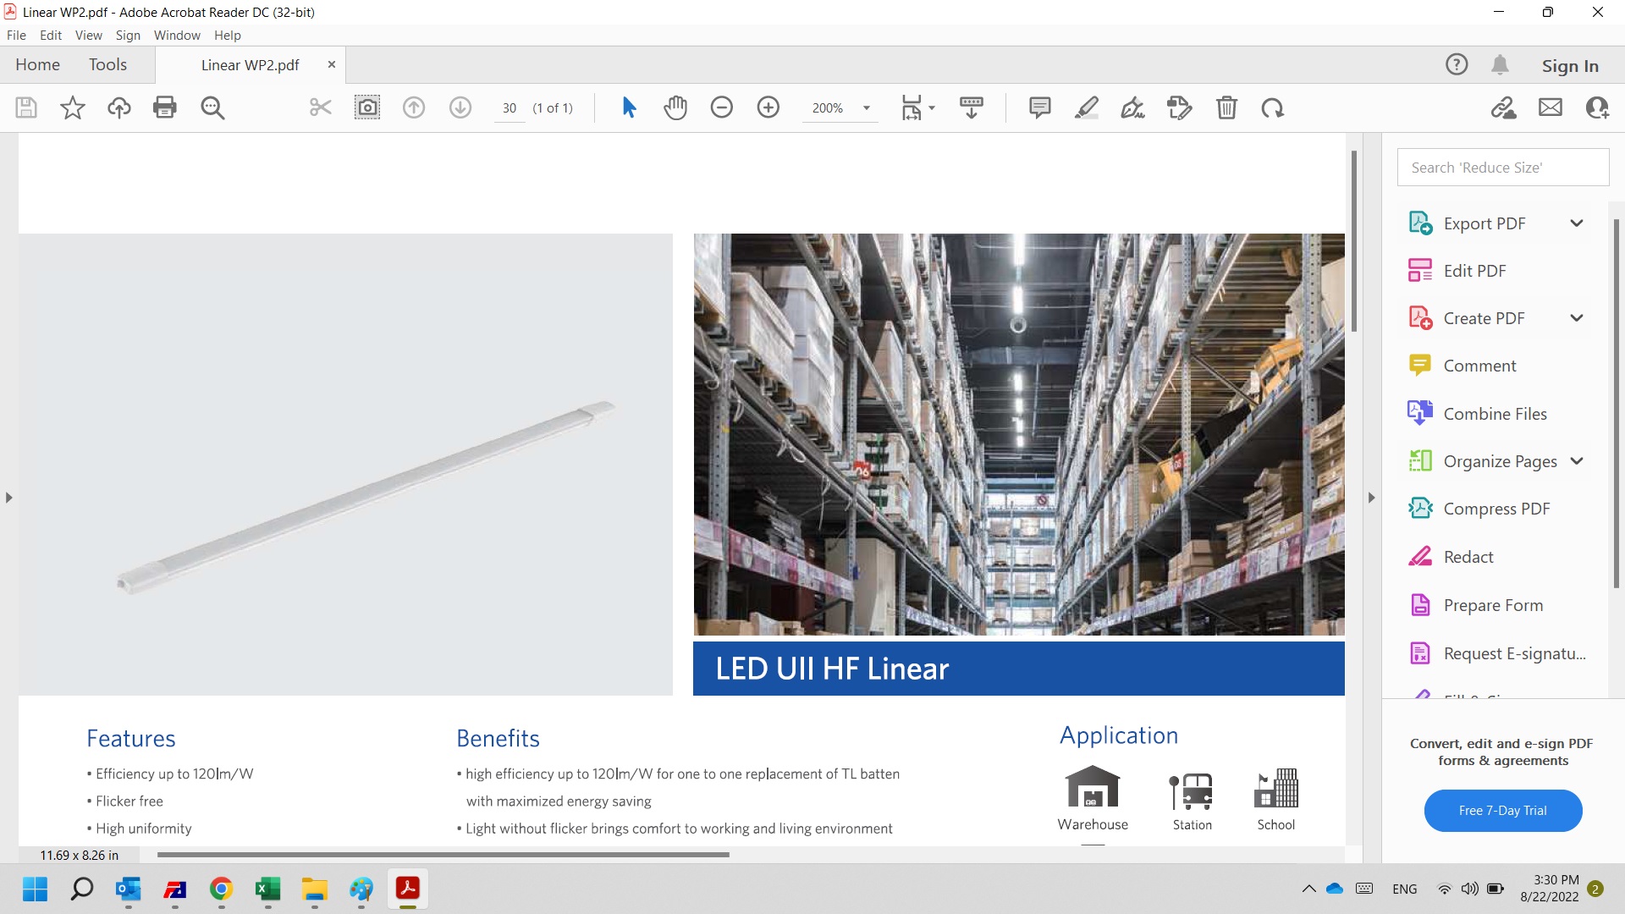Viewport: 1625px width, 914px height.
Task: Click the Sign In link
Action: coord(1570,65)
